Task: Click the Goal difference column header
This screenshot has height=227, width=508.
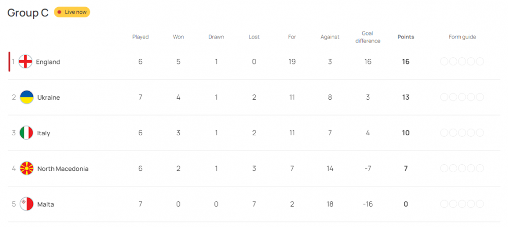Action: (x=368, y=37)
